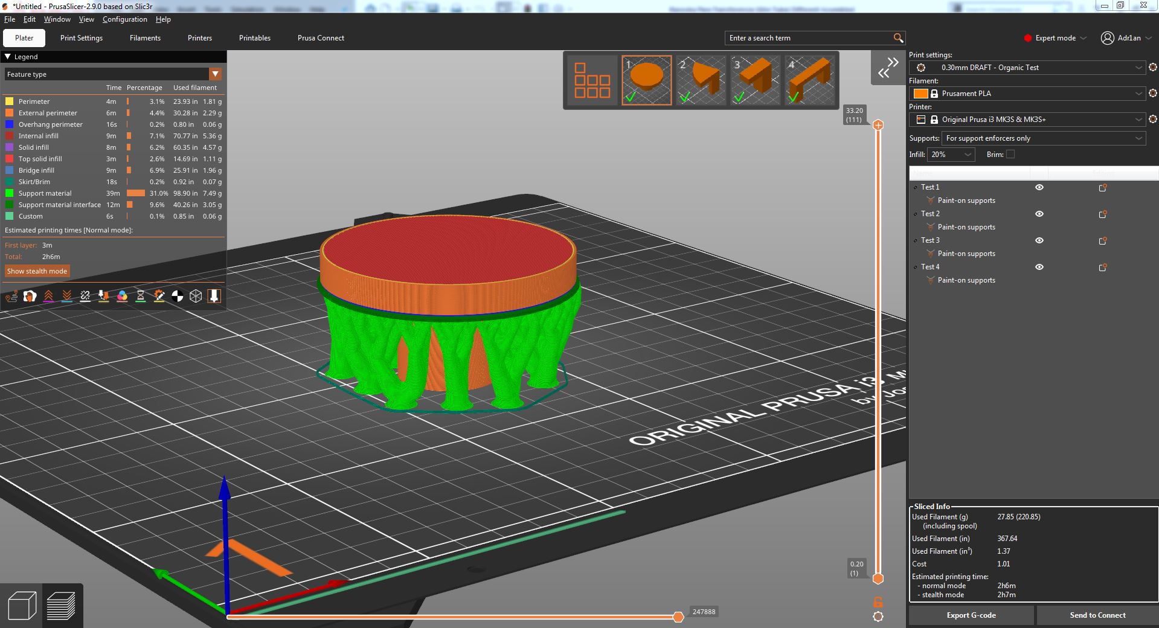This screenshot has width=1159, height=628.
Task: Open the Help menu
Action: click(x=163, y=19)
